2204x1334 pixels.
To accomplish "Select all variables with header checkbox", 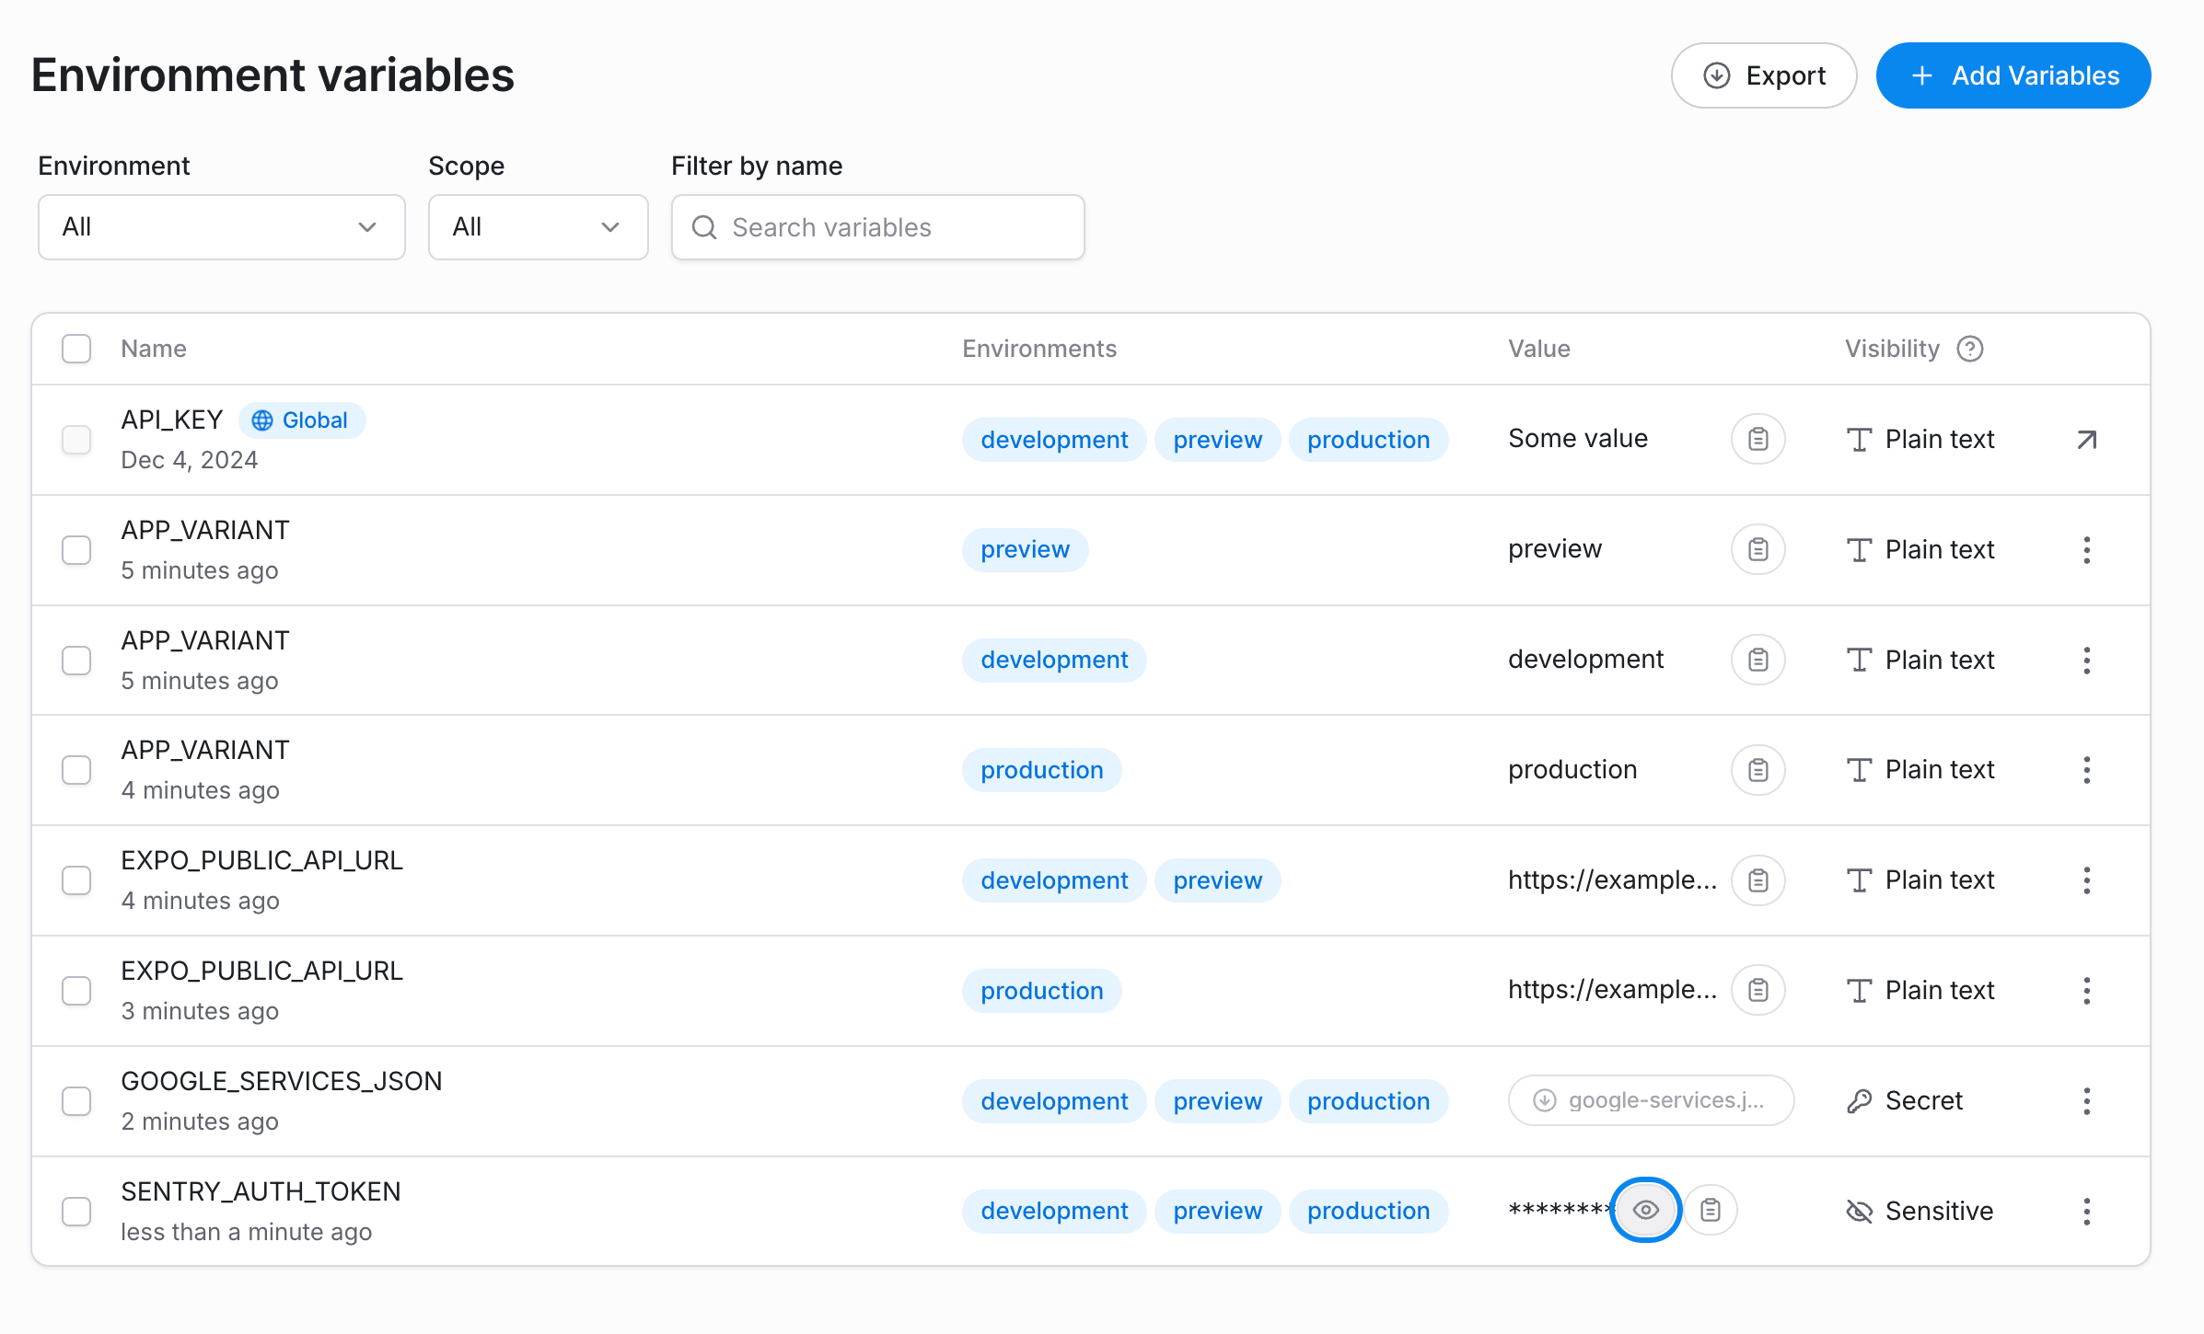I will click(76, 349).
